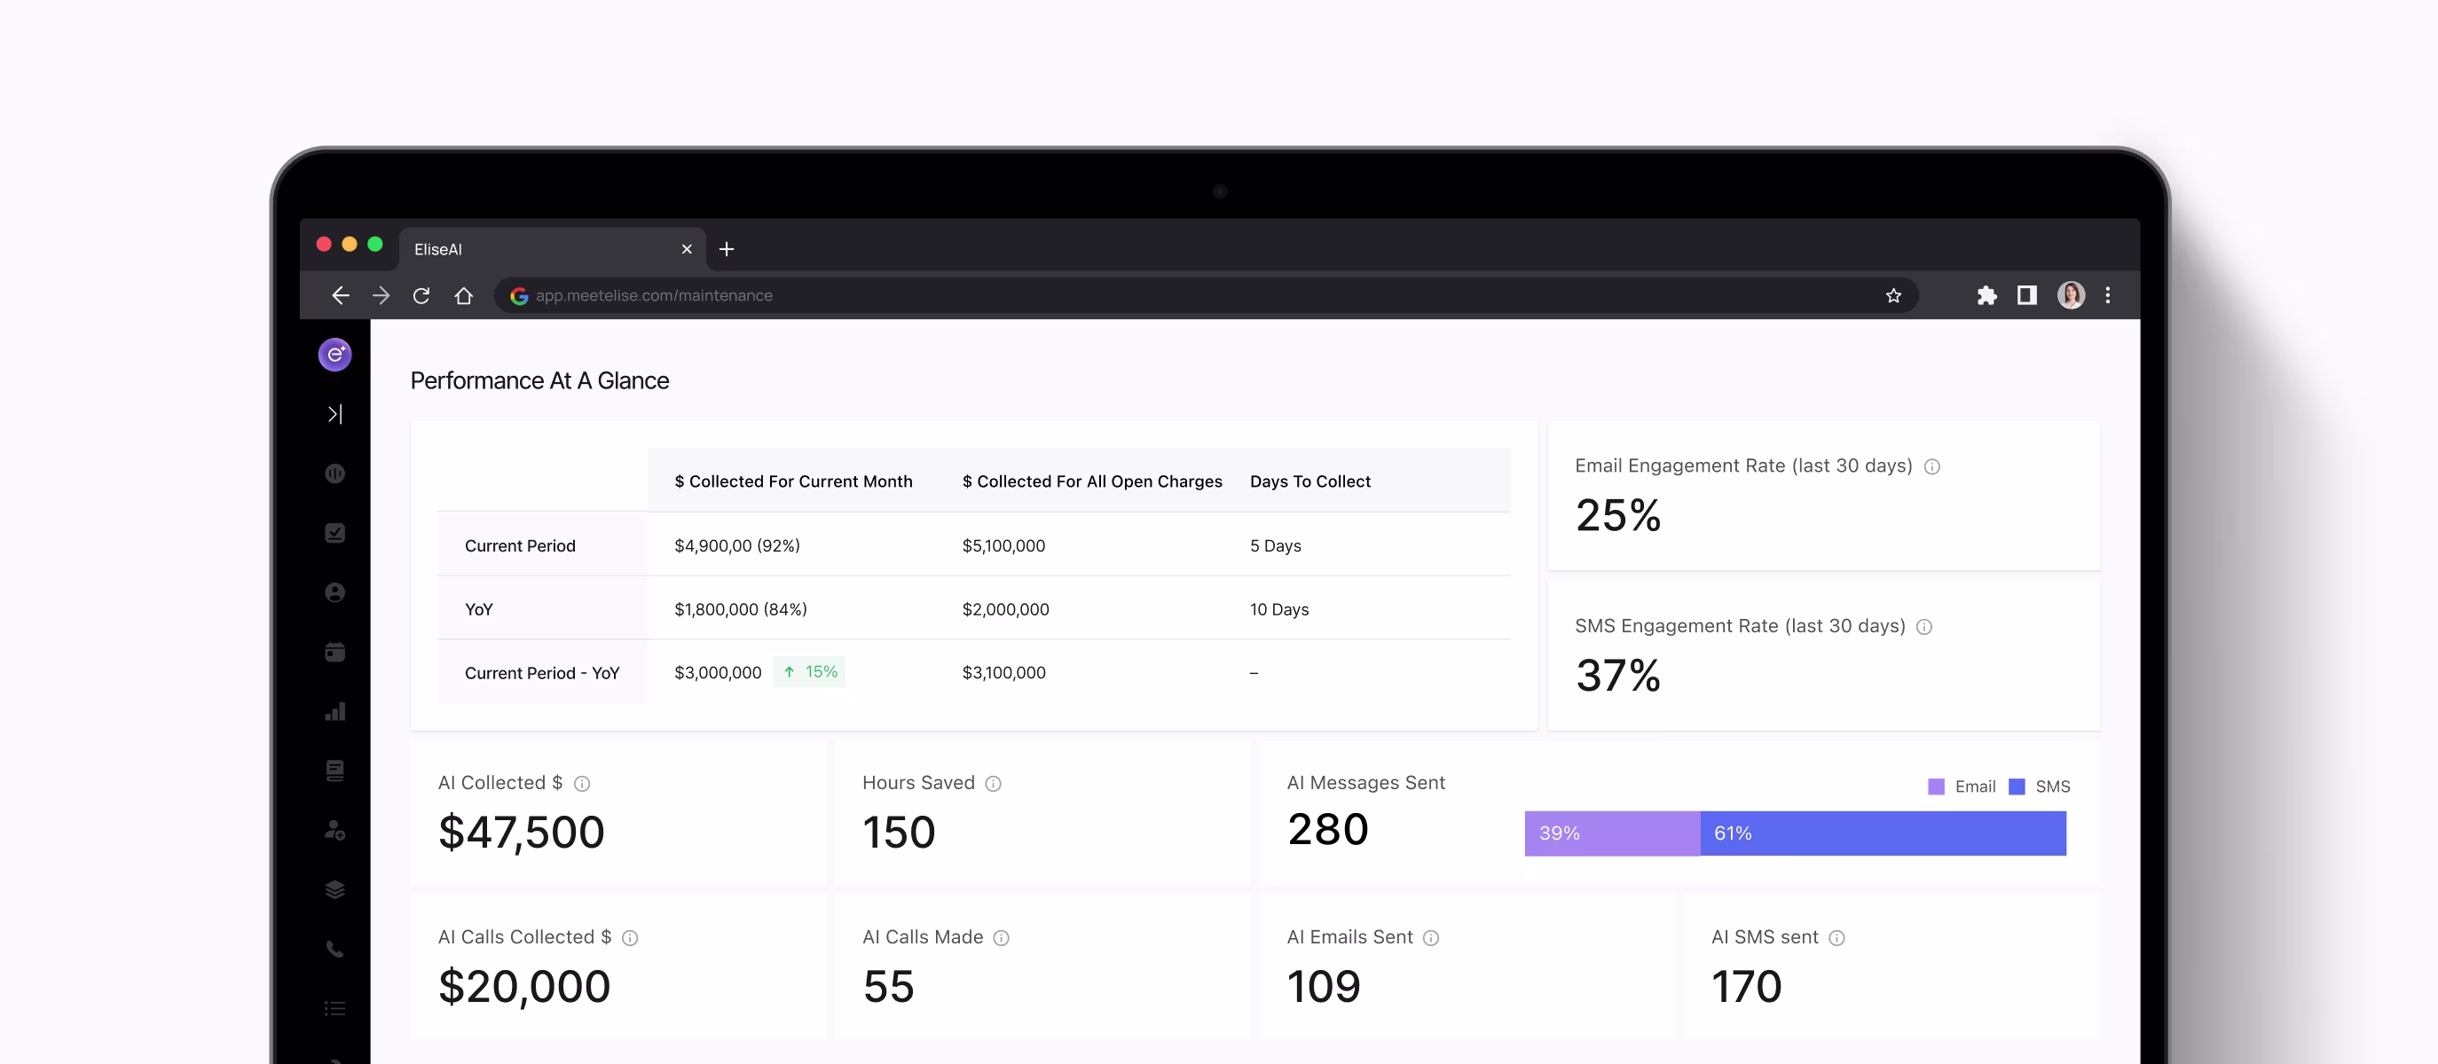Open the stacked layers sidebar icon
2438x1064 pixels.
point(334,889)
